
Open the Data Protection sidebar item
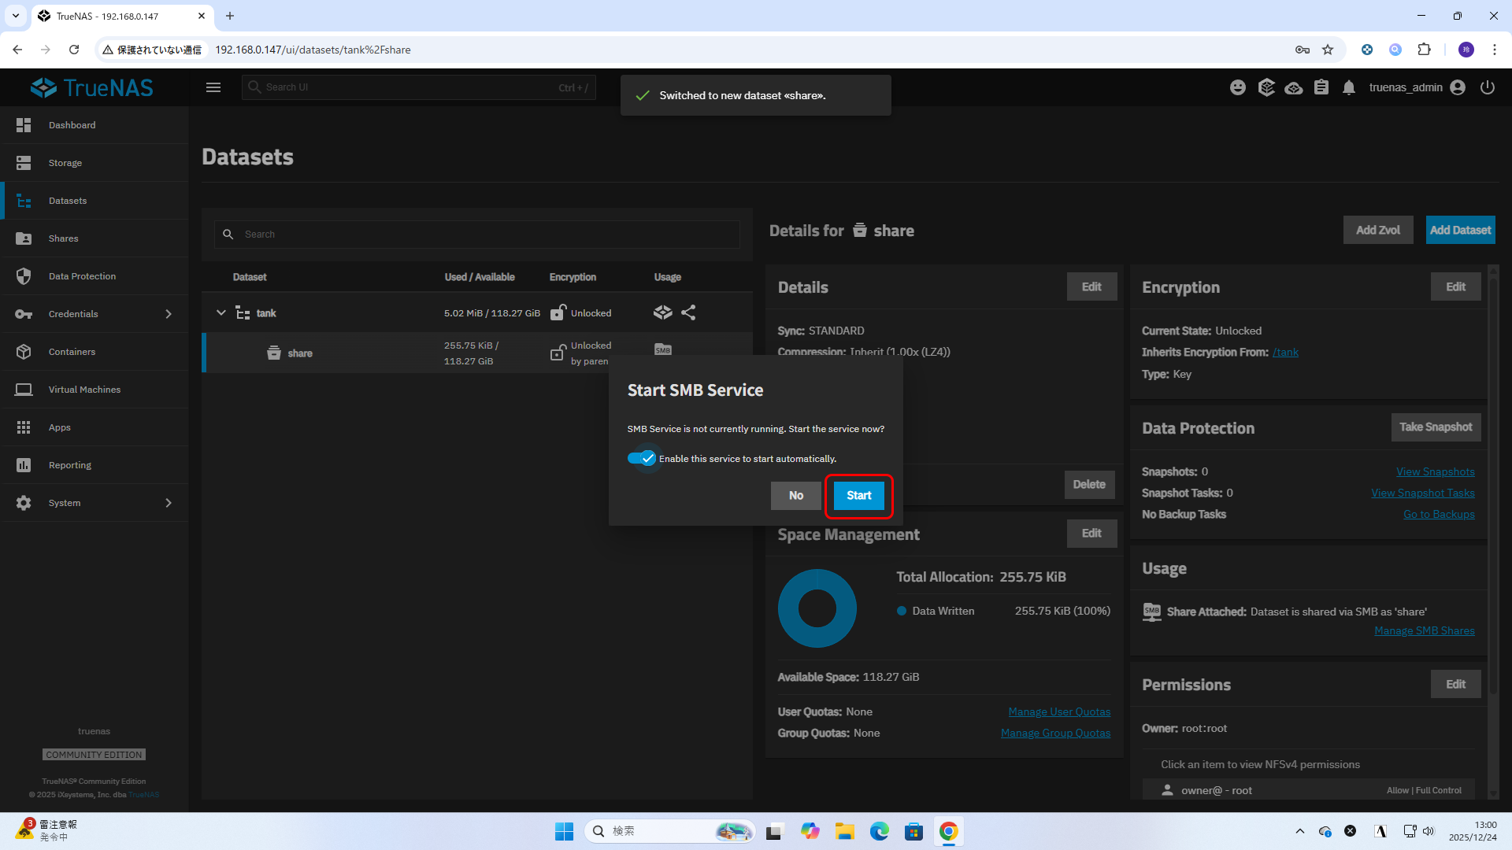click(x=82, y=276)
